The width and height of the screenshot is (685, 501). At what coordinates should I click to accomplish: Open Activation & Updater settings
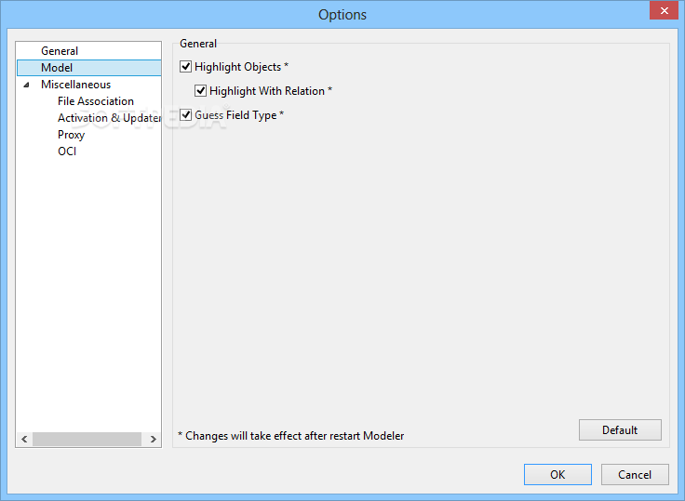(x=109, y=118)
